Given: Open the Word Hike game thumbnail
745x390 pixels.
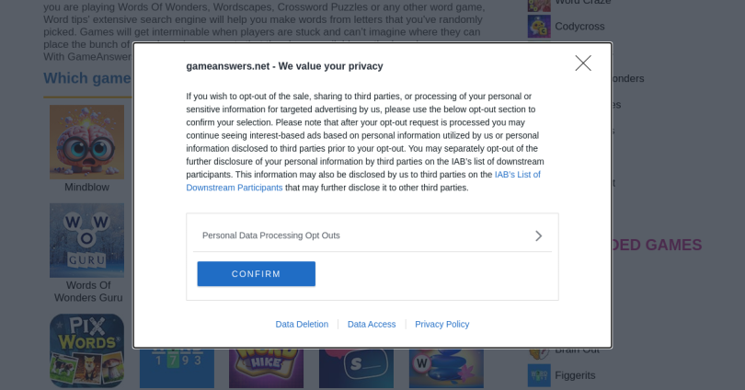Looking at the screenshot, I should (x=266, y=368).
